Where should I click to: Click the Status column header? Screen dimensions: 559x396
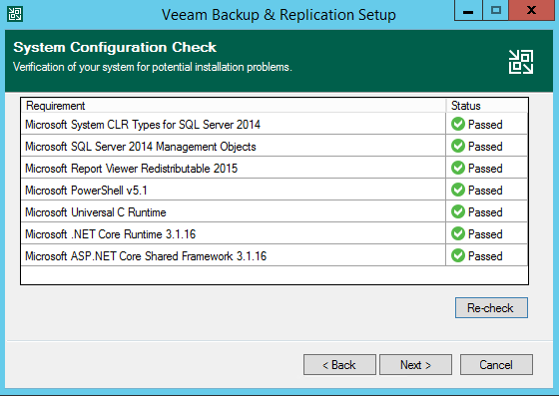487,106
